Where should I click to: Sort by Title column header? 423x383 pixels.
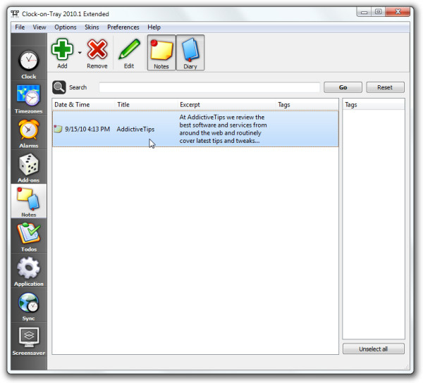(146, 104)
